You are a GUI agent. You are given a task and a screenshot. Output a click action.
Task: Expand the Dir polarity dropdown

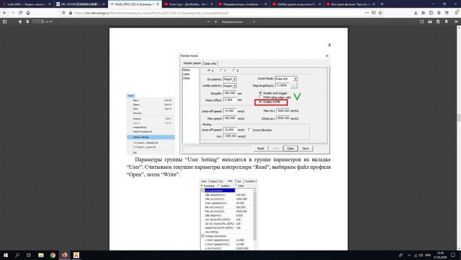click(234, 79)
